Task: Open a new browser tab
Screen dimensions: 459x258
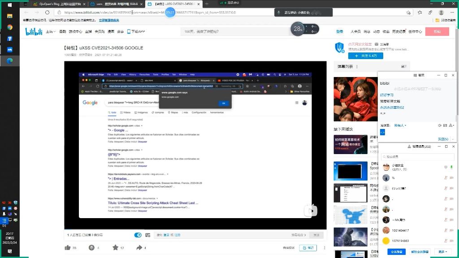Action: 207,4
